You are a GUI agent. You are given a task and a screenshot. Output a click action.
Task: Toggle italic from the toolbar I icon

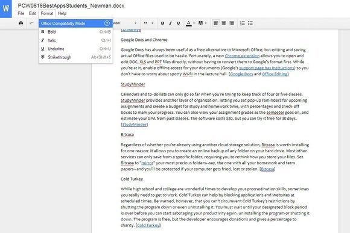[x=170, y=23]
